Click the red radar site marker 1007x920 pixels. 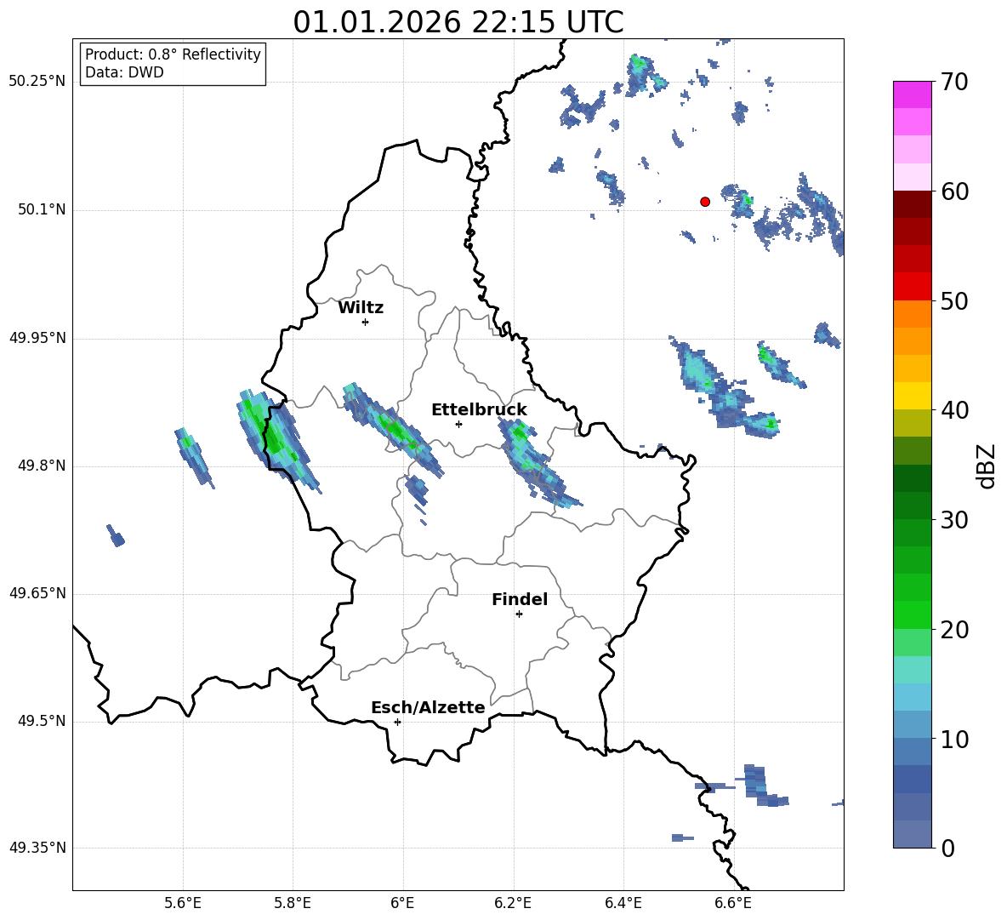[705, 202]
